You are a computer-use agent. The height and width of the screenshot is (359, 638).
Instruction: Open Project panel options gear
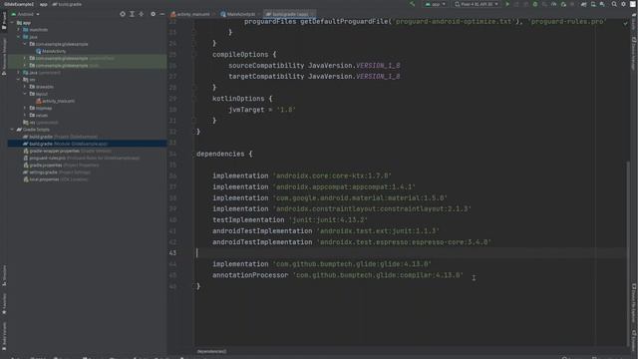coord(153,14)
